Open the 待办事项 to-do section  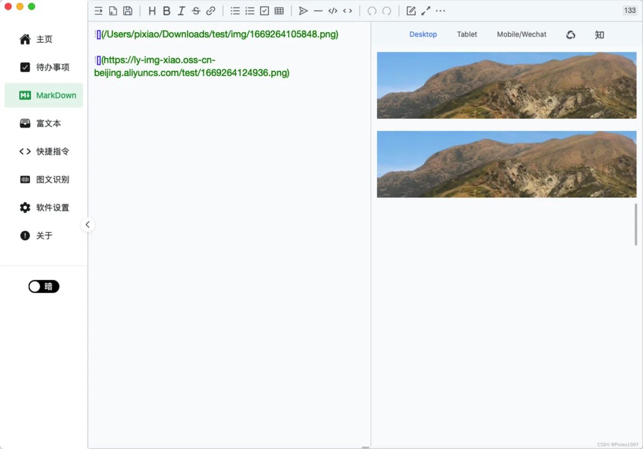pyautogui.click(x=44, y=67)
